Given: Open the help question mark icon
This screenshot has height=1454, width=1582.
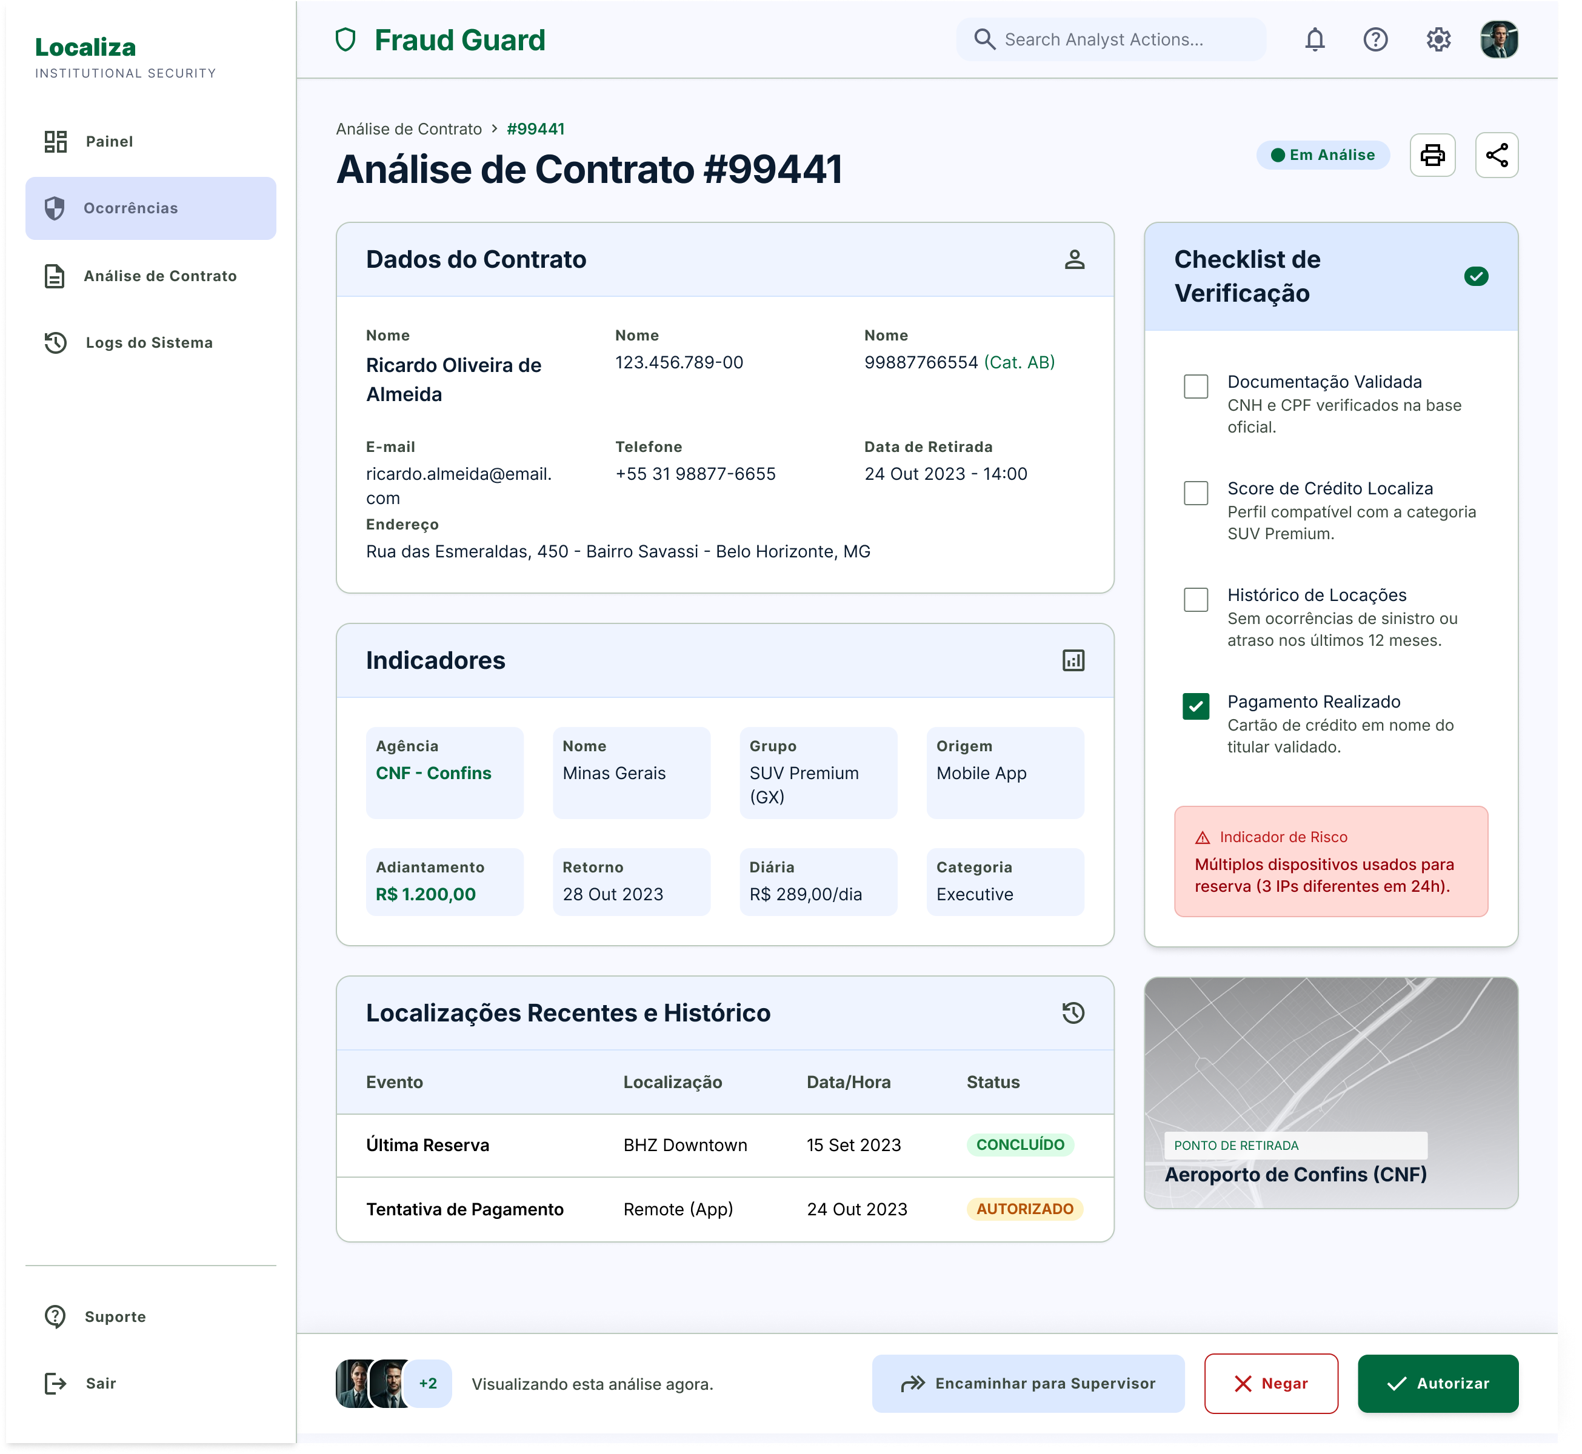Looking at the screenshot, I should pos(1376,39).
